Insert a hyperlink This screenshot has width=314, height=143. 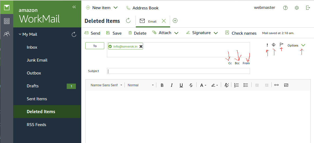276,85
